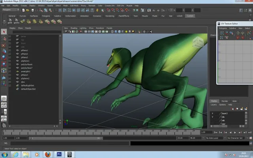Go to start of playback range

click(215, 133)
